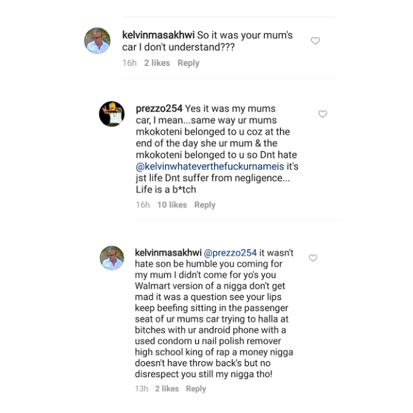Click the 13h timestamp on last comment
This screenshot has height=413, width=413.
click(142, 389)
